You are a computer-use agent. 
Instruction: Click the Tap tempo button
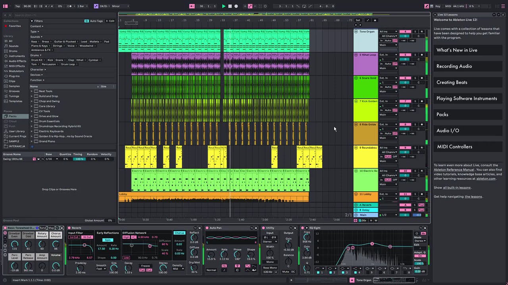pos(17,6)
